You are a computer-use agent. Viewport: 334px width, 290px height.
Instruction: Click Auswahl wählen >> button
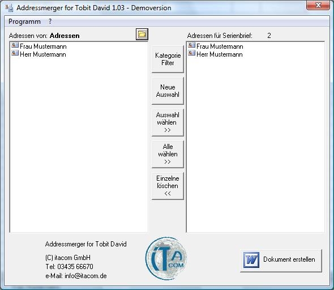168,122
